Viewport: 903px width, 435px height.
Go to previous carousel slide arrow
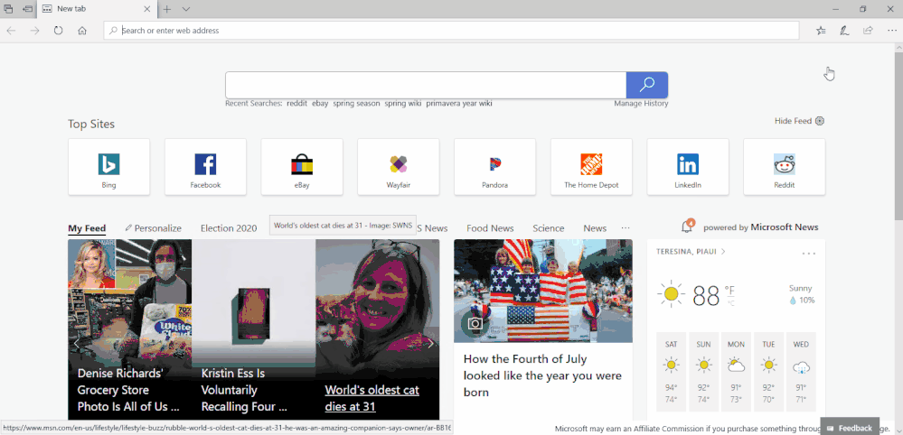point(76,344)
